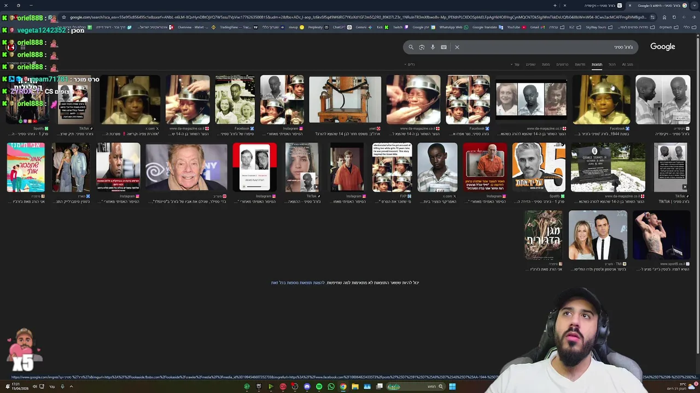
Task: Start voice search with the microphone icon
Action: 433,47
